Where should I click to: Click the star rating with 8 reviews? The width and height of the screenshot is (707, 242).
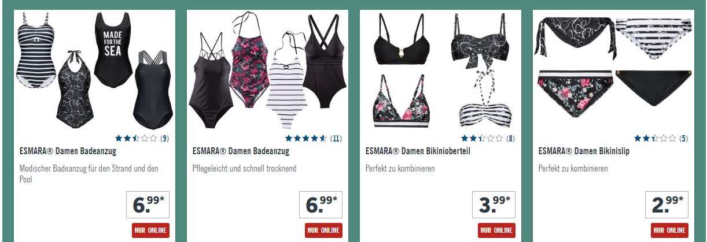click(488, 138)
